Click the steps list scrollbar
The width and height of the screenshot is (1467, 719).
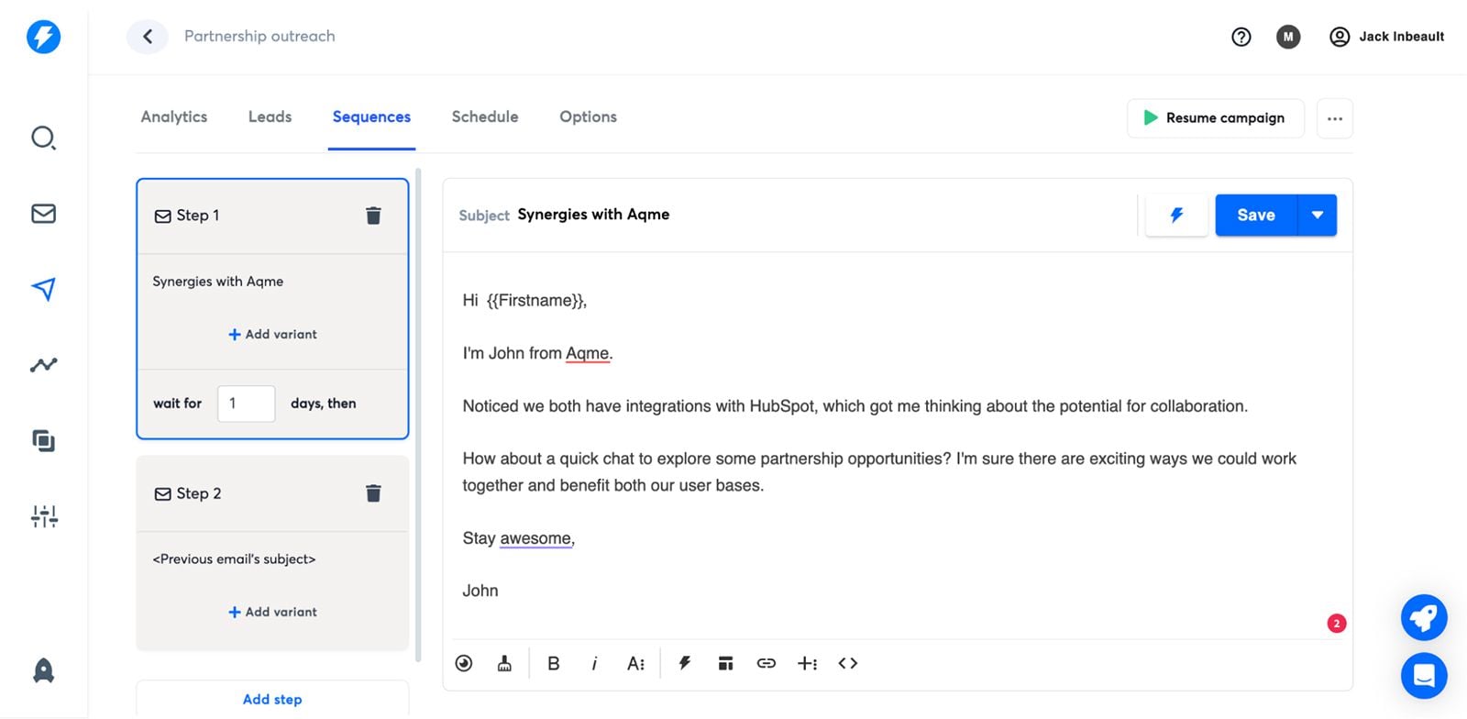[x=418, y=415]
